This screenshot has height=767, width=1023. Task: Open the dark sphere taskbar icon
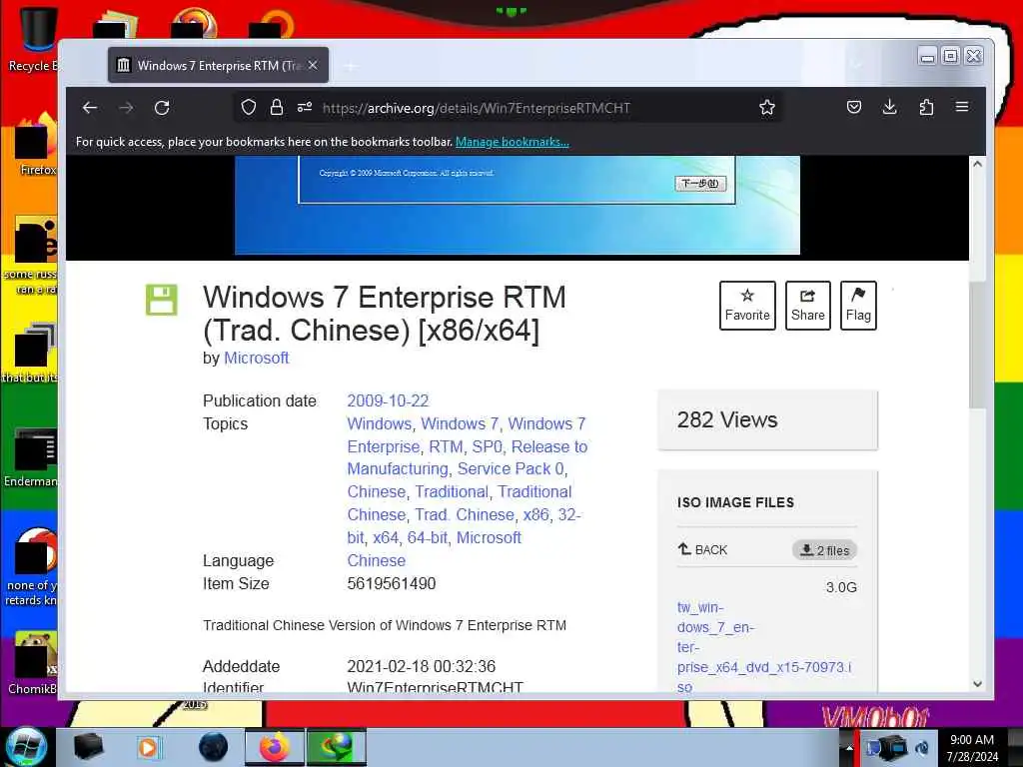tap(213, 747)
